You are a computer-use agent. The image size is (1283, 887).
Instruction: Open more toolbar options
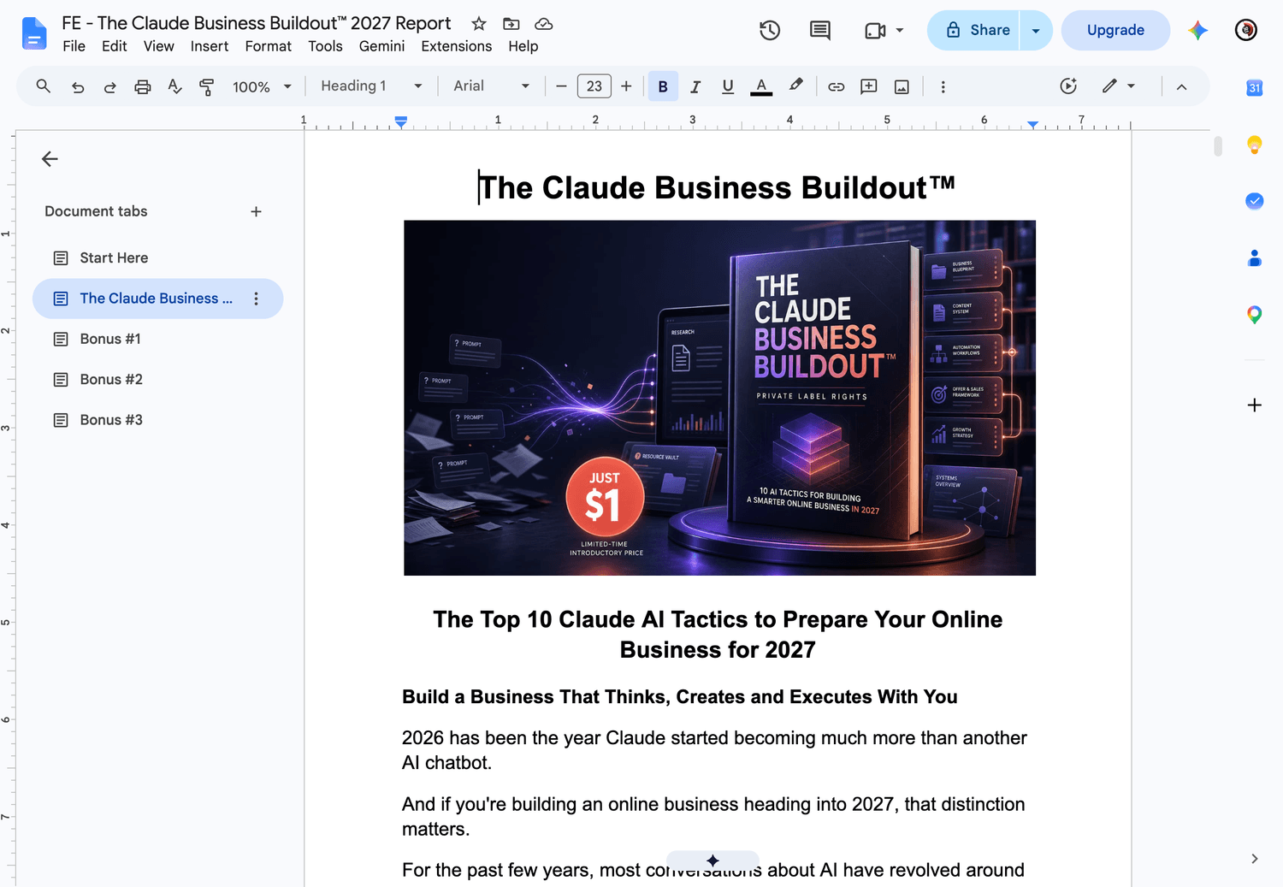point(943,86)
